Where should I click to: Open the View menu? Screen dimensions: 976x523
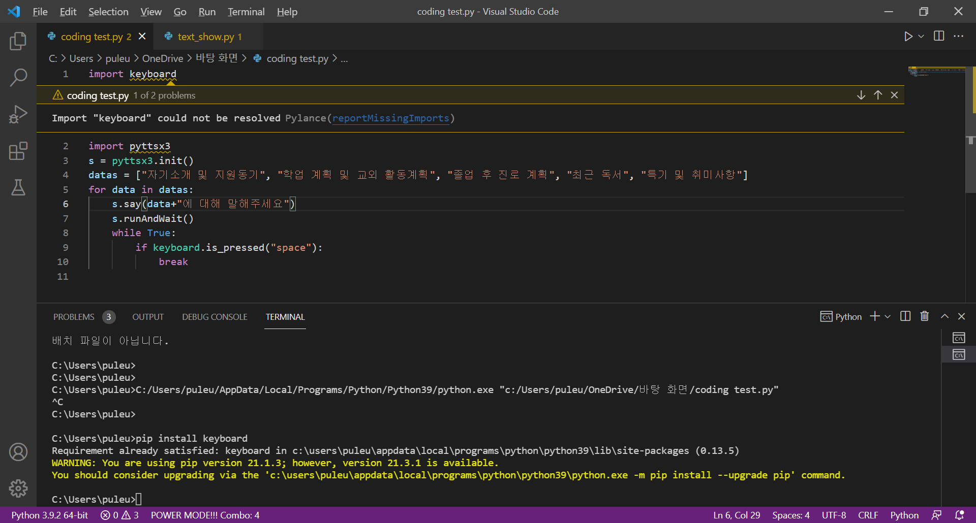click(x=151, y=12)
